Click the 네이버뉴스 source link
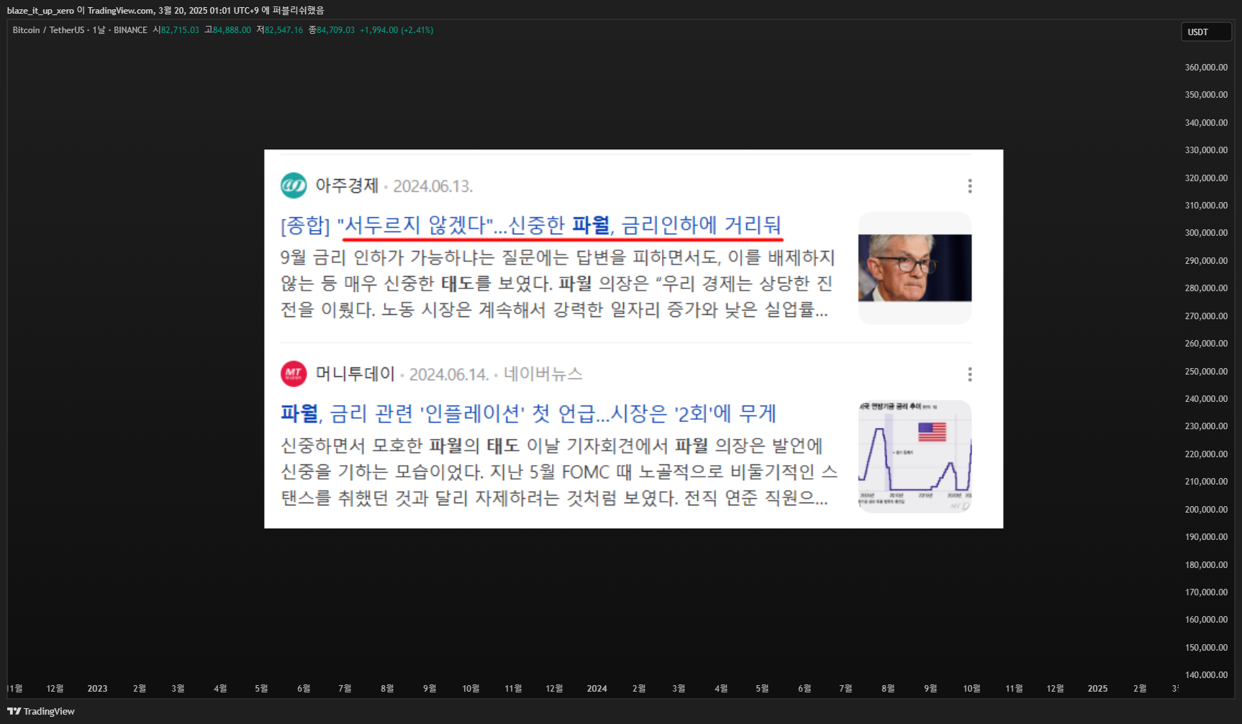This screenshot has width=1242, height=724. (543, 374)
